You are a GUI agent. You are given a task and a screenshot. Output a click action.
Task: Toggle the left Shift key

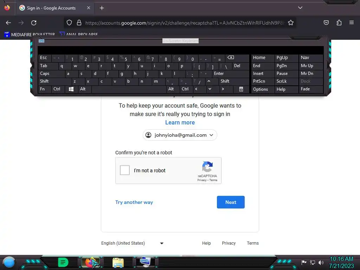point(55,81)
